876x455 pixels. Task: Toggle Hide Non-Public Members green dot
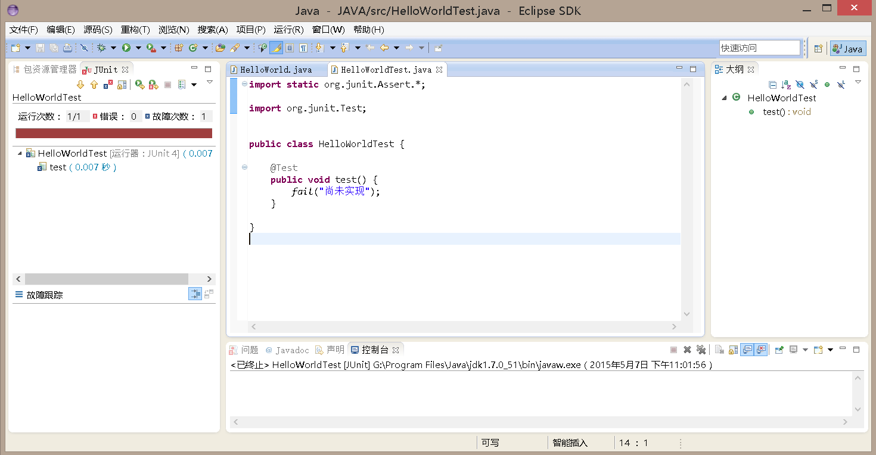click(827, 85)
